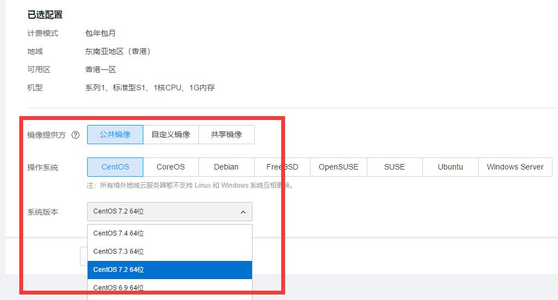The image size is (558, 300).
Task: Click the help icon beside 镜像提供方
Action: [76, 135]
